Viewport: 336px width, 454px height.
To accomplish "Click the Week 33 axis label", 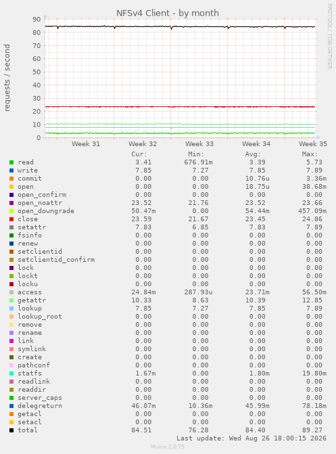I will coord(199,144).
